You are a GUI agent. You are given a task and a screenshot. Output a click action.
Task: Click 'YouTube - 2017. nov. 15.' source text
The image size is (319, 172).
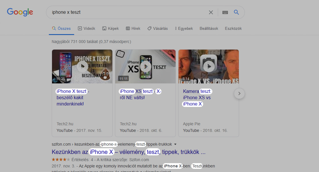[79, 130]
